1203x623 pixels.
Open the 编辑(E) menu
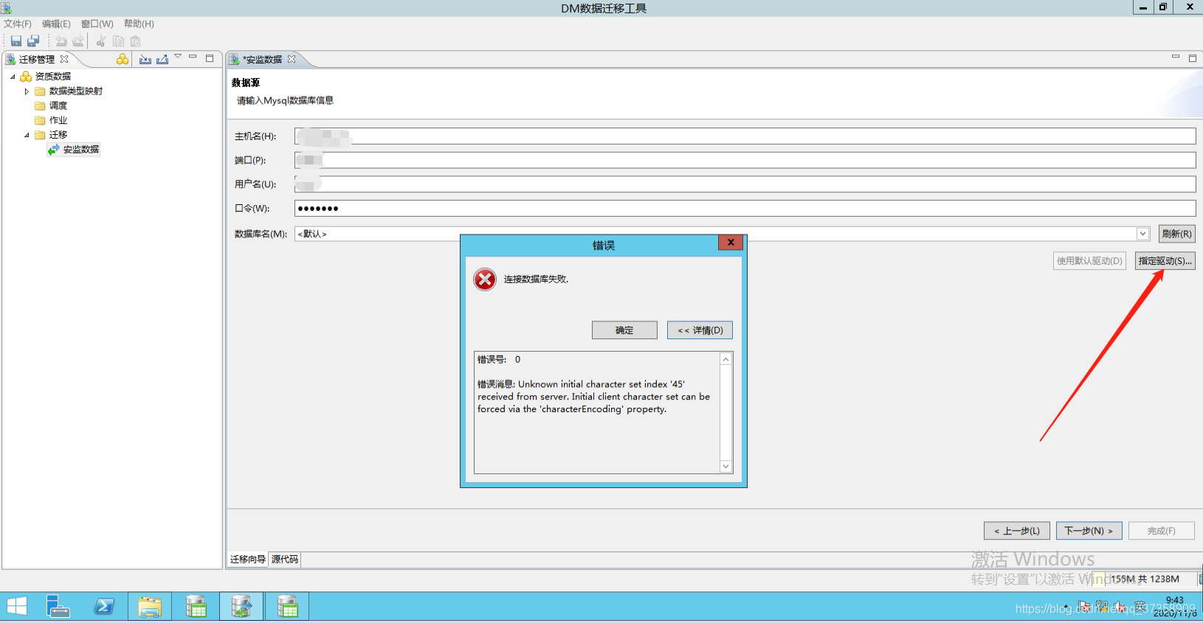point(56,24)
